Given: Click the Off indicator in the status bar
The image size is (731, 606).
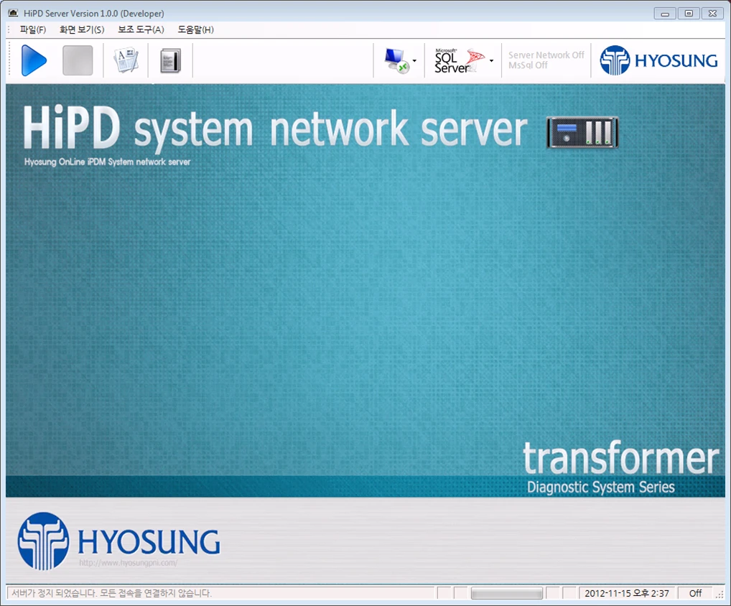Looking at the screenshot, I should click(x=695, y=593).
